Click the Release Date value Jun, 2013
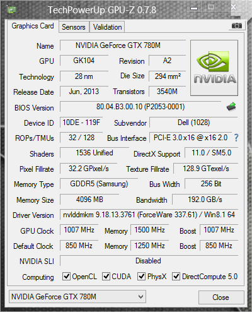 tap(84, 92)
